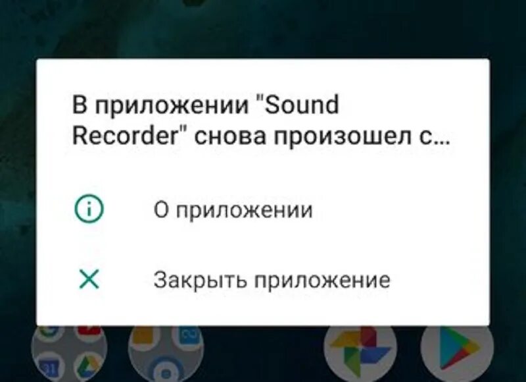526x382 pixels.
Task: Open Google Photos pinwheel app
Action: (x=360, y=350)
